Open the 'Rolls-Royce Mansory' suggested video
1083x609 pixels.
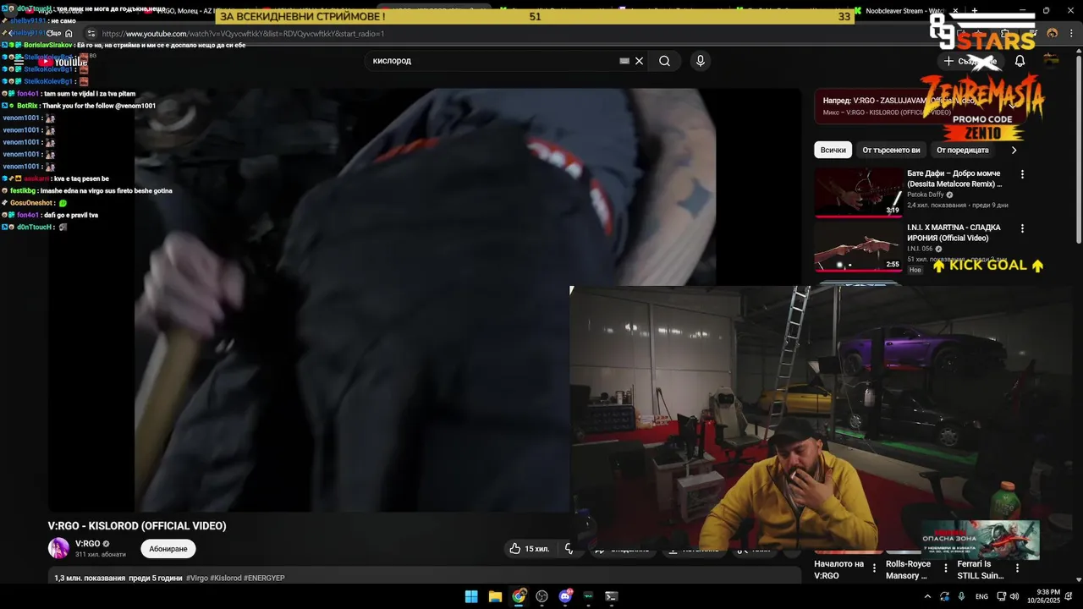pyautogui.click(x=908, y=570)
